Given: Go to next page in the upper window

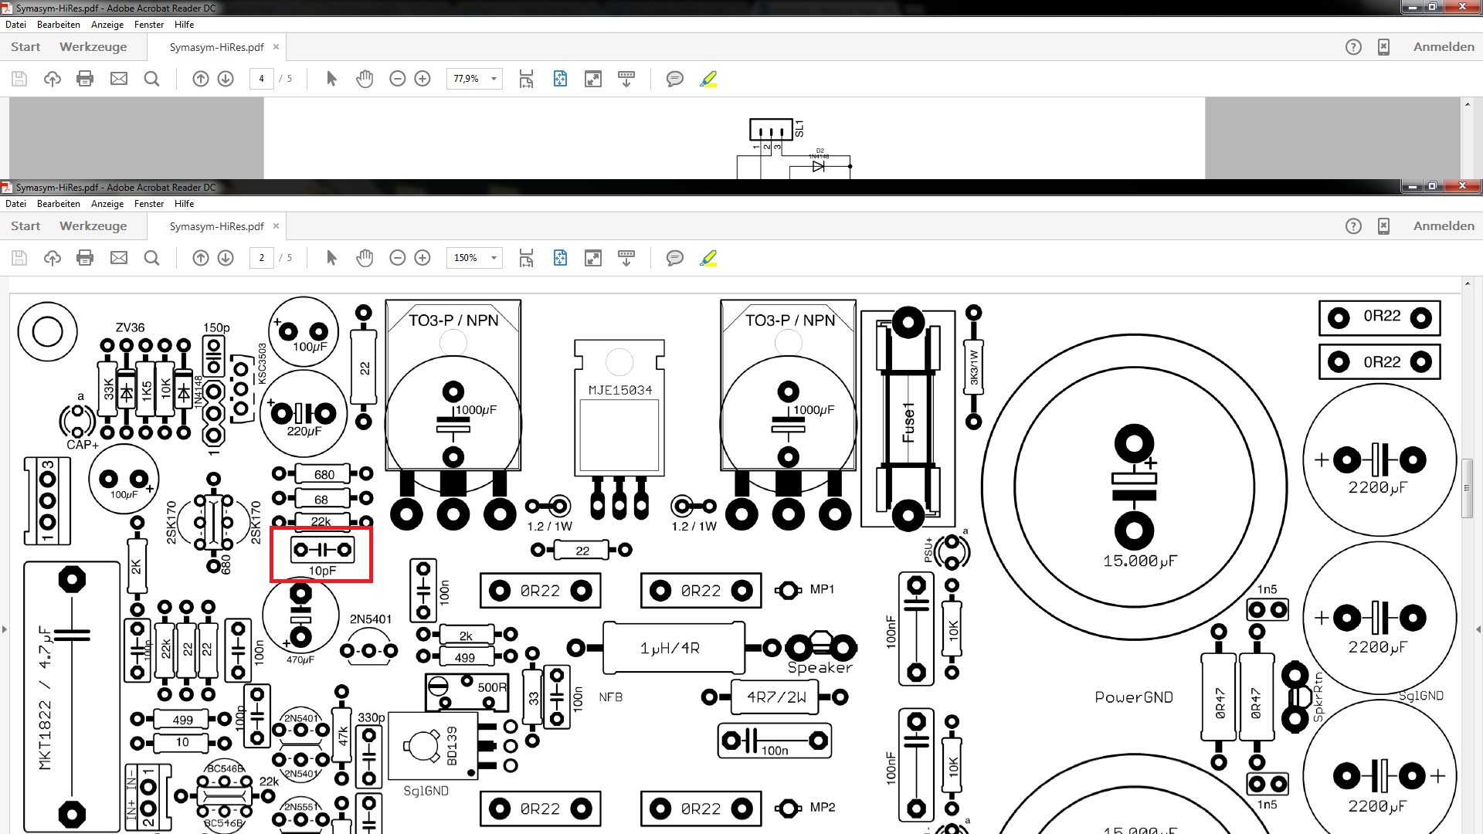Looking at the screenshot, I should pos(226,79).
